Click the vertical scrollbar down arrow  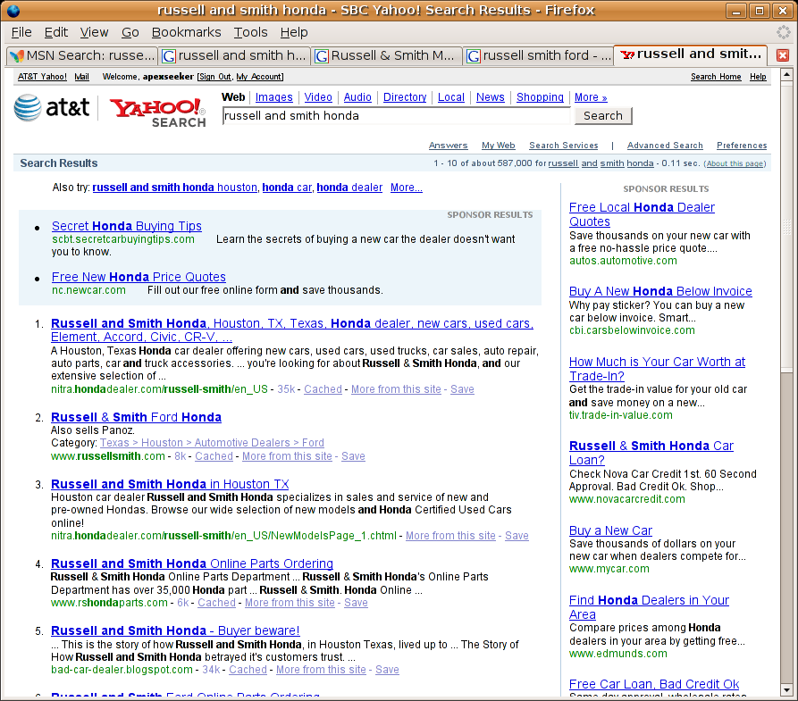tap(786, 689)
